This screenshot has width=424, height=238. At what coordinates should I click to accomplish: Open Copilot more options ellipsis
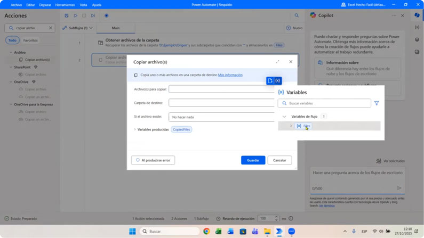[394, 15]
